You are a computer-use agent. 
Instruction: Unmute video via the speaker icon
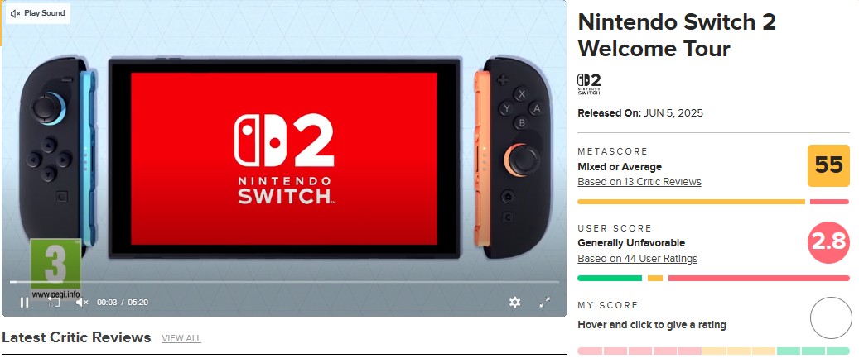click(x=82, y=303)
